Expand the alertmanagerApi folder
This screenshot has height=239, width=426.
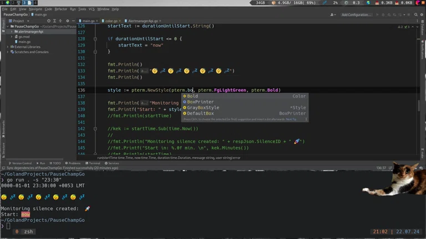[x=12, y=32]
